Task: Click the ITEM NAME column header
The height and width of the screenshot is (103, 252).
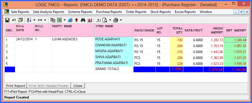Action: click(114, 30)
